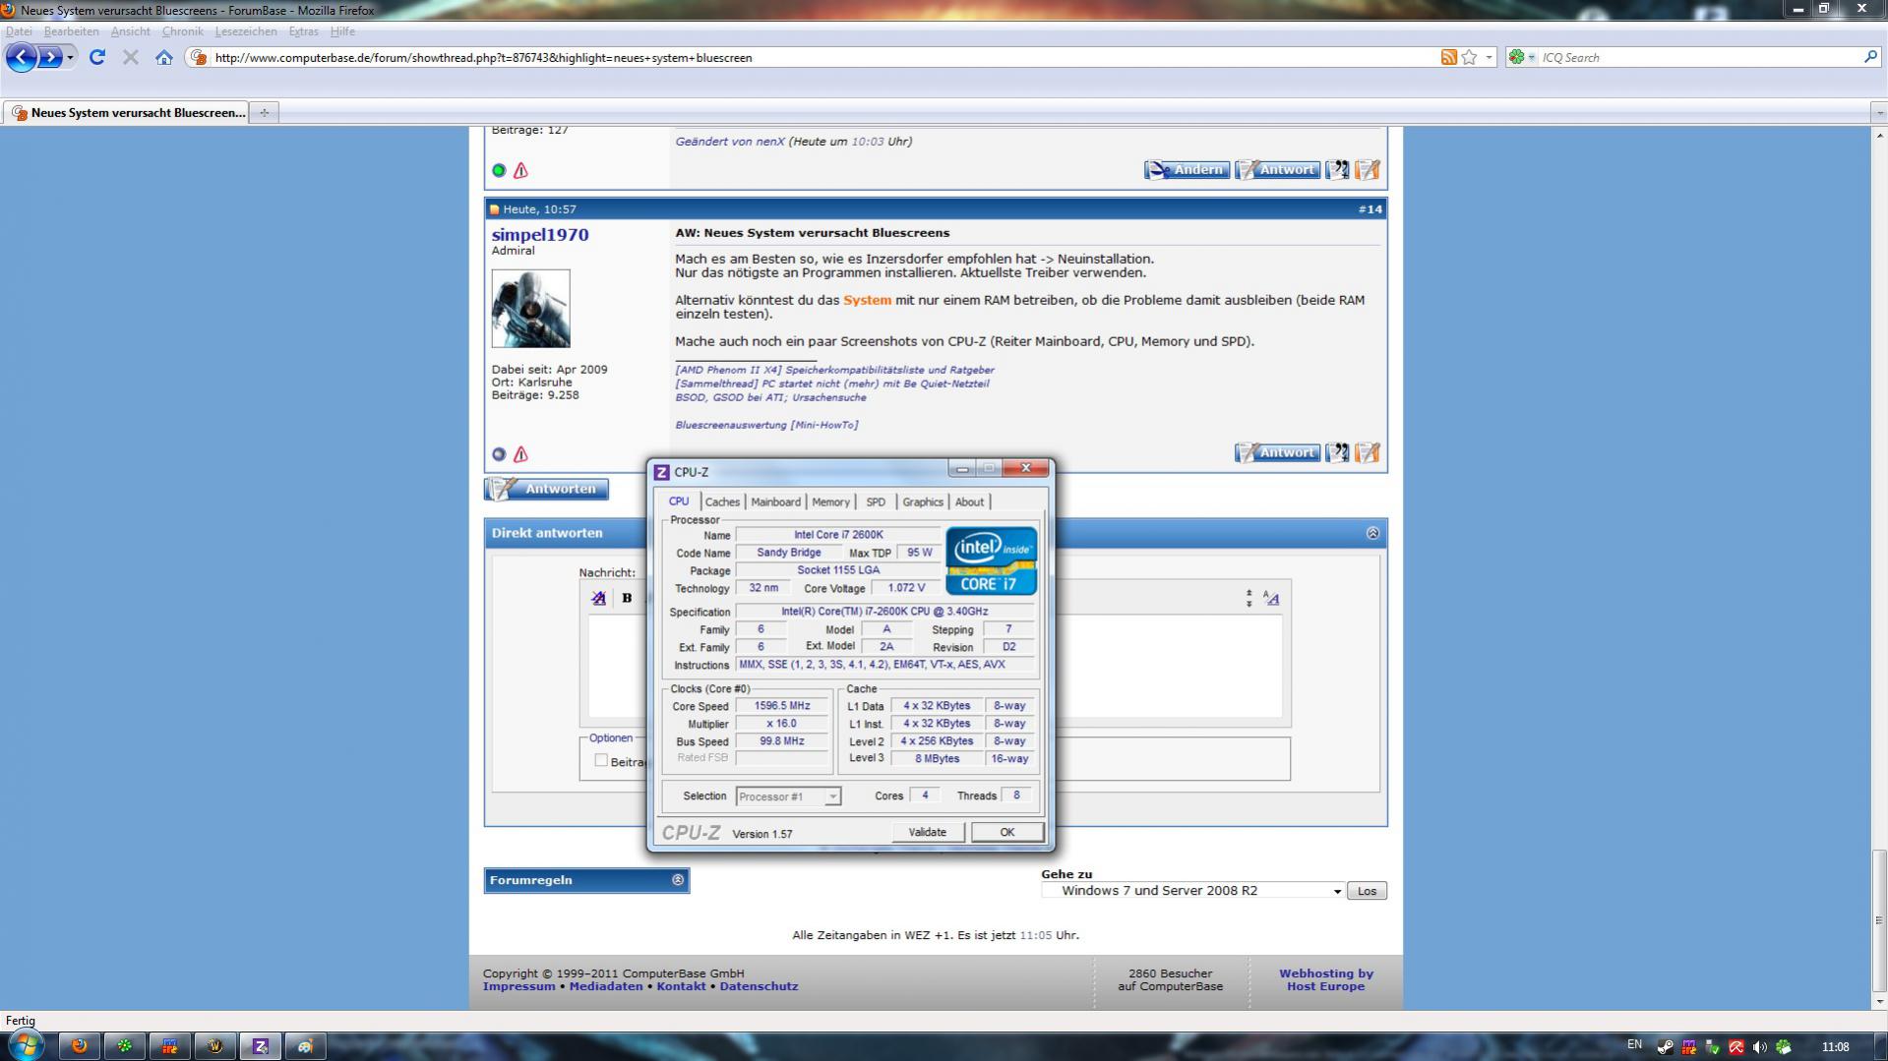Screen dimensions: 1888x1061
Task: Quick reply to post #14 with the notepad icon
Action: (x=1368, y=452)
